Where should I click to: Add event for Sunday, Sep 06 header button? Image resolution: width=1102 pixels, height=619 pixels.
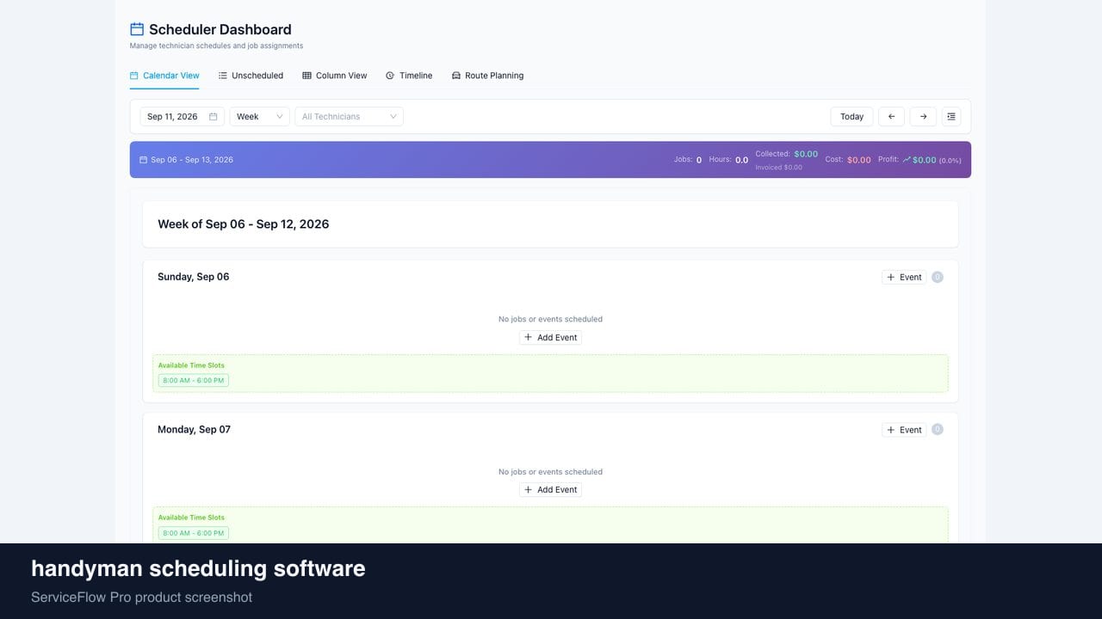coord(904,277)
